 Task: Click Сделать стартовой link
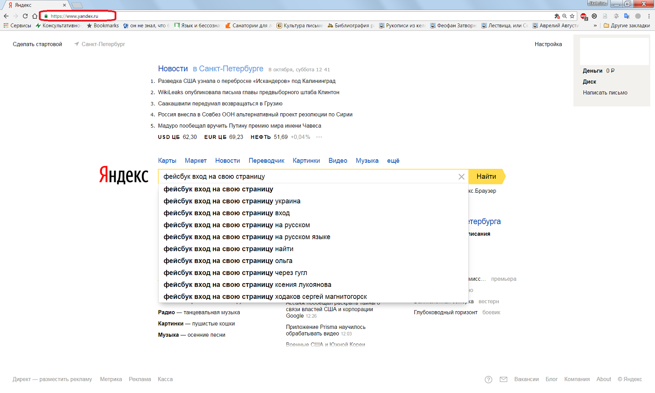coord(37,44)
